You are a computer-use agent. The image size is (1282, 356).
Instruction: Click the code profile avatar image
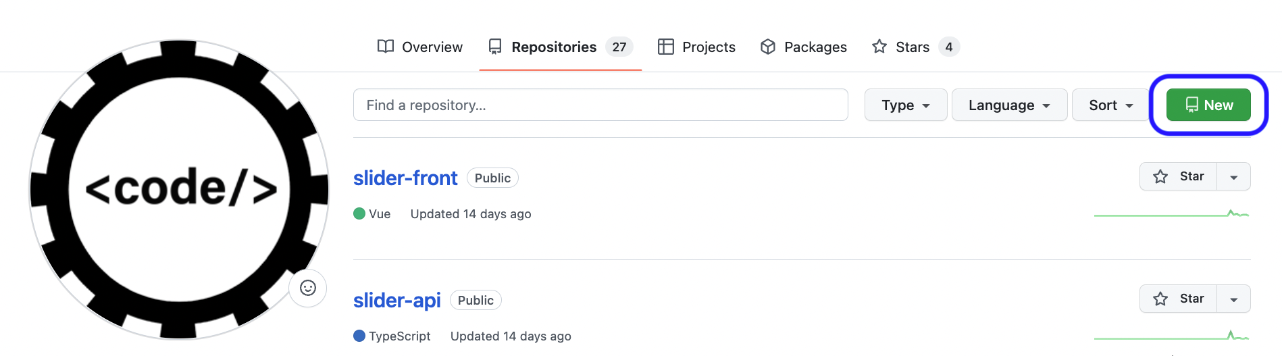click(x=179, y=190)
